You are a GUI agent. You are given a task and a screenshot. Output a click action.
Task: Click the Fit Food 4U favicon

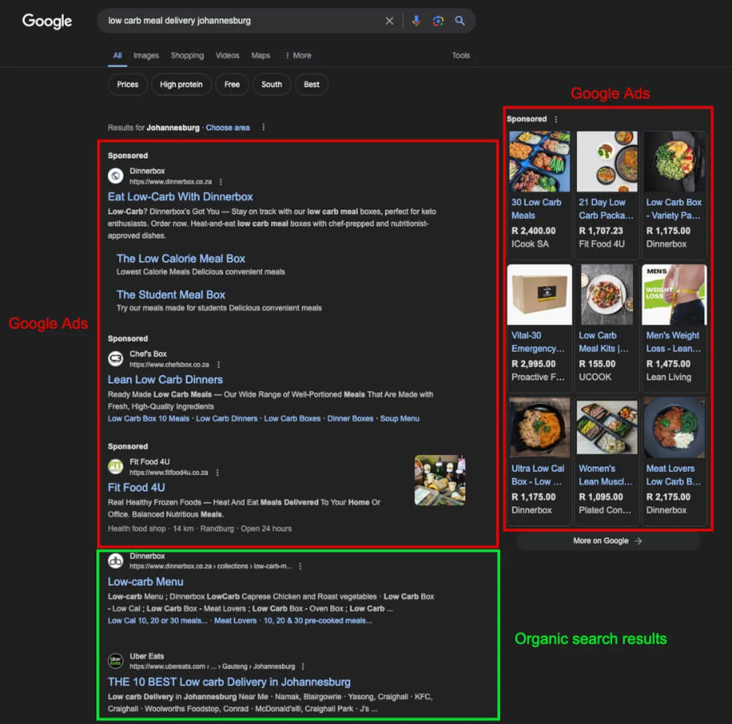(x=115, y=466)
